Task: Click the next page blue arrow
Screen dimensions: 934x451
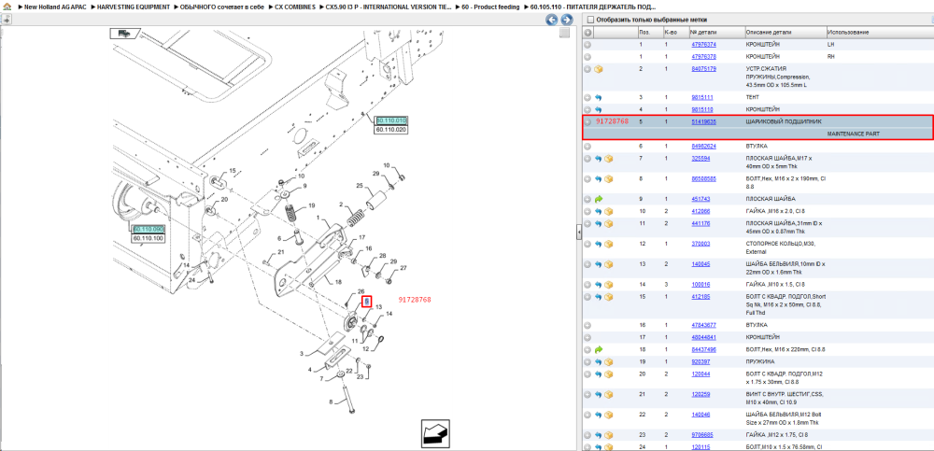Action: (x=567, y=20)
